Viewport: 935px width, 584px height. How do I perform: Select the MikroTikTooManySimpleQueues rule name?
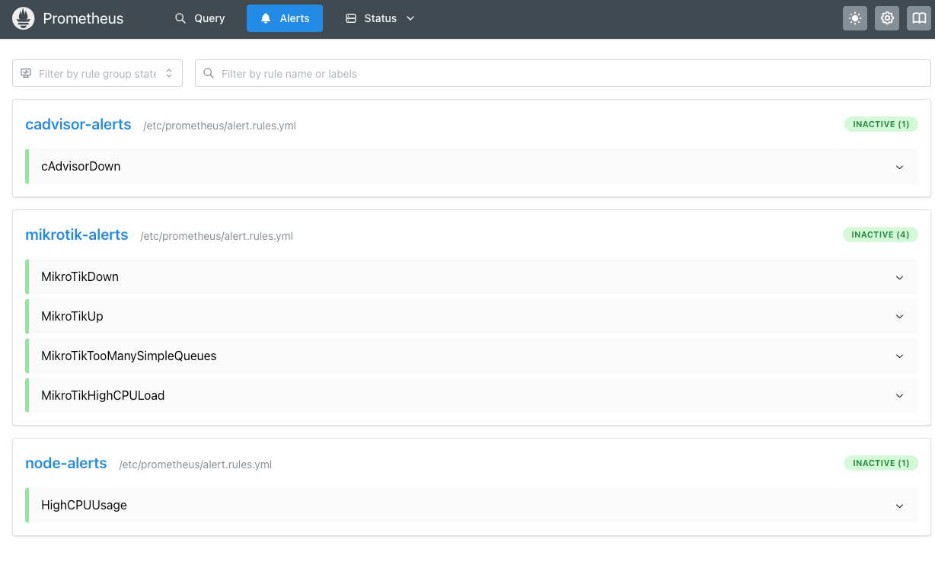click(129, 356)
